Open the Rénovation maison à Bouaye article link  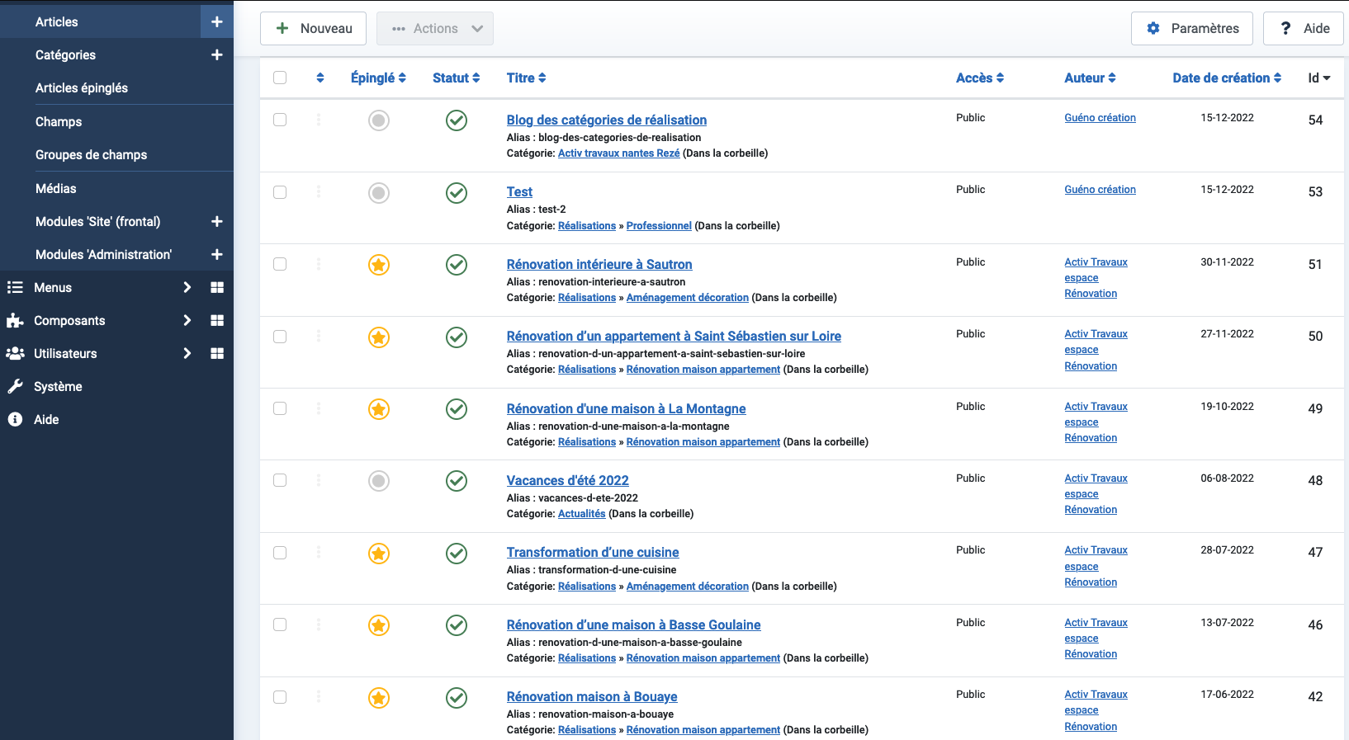pos(591,697)
